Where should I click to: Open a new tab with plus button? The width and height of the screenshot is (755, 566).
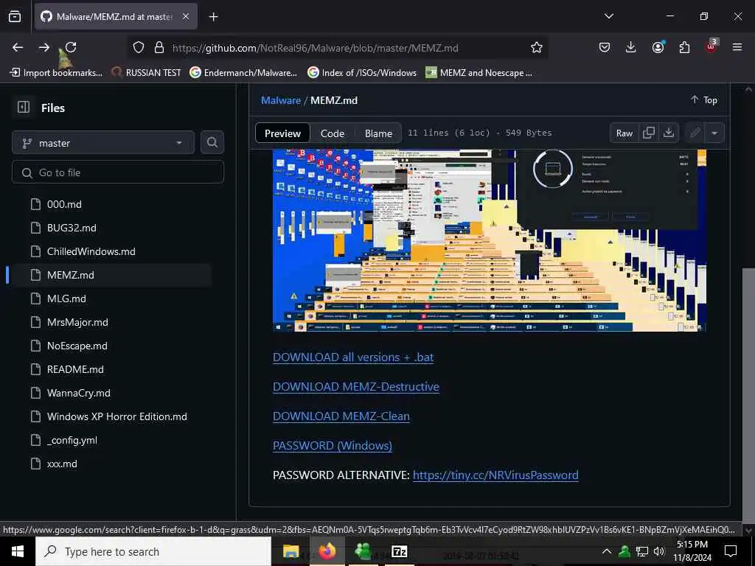click(x=213, y=17)
